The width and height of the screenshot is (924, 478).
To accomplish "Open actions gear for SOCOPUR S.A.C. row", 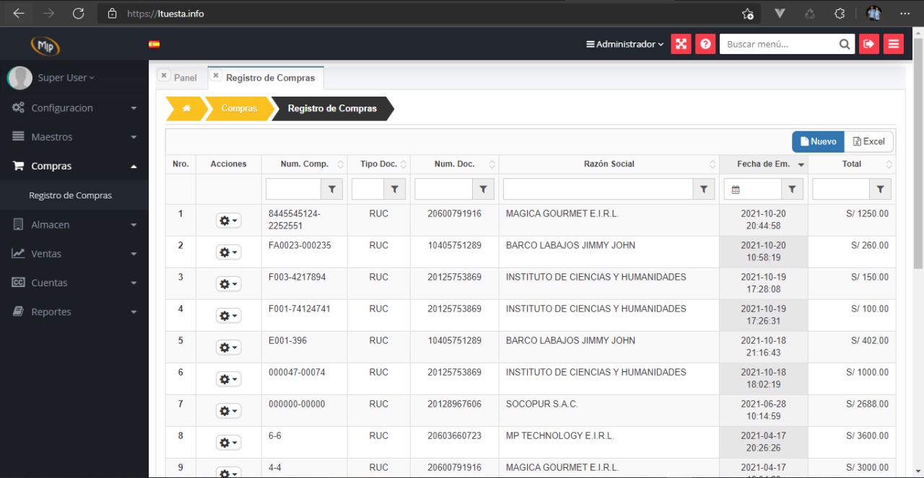I will coord(228,411).
